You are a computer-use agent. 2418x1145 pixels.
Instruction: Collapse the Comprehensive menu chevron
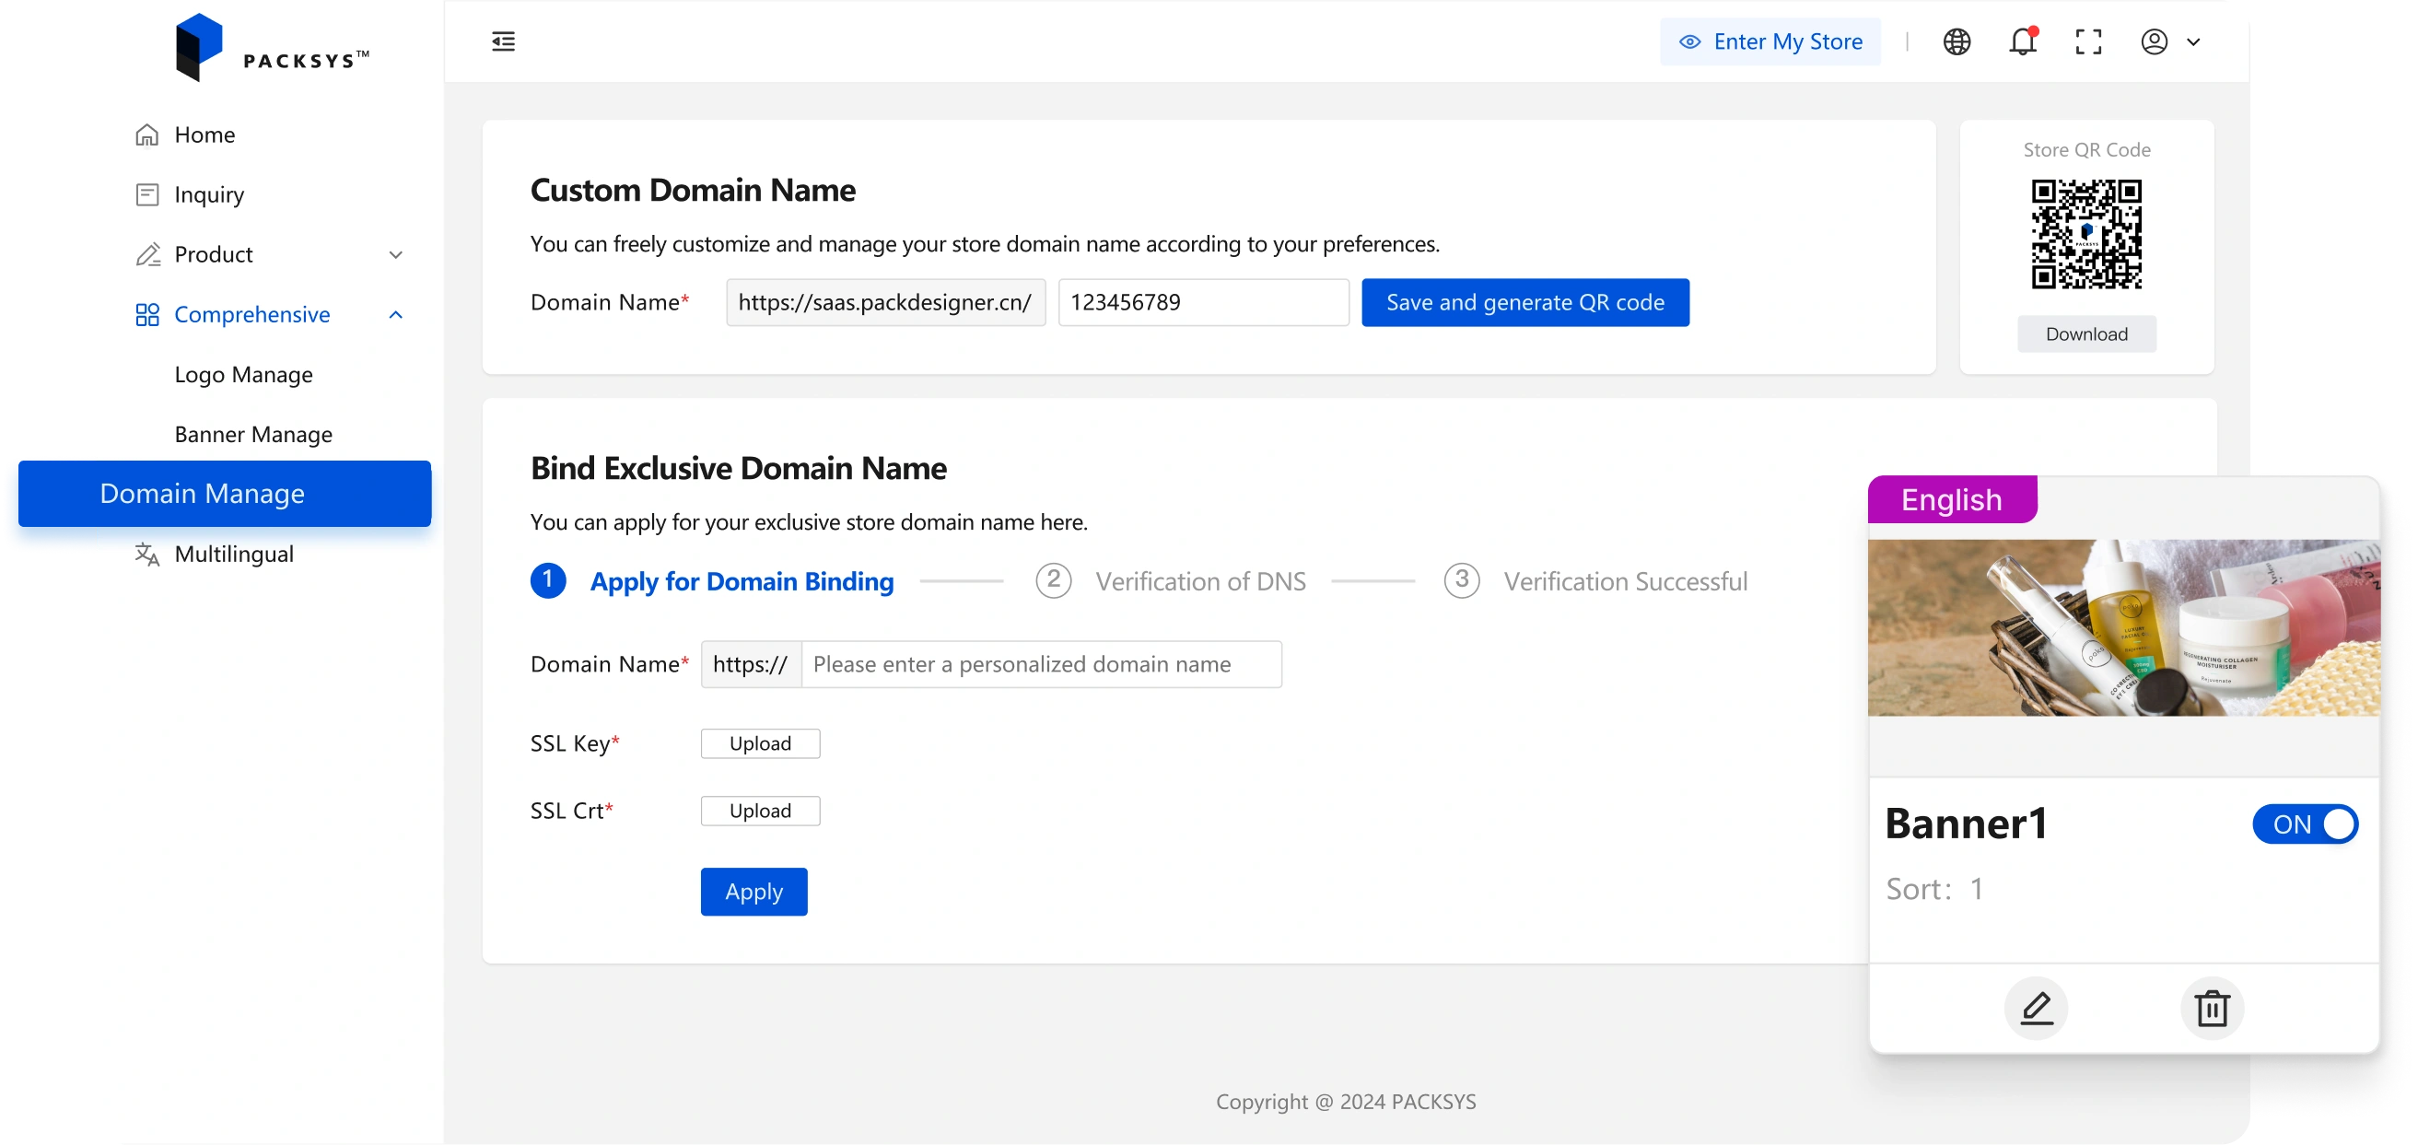(x=396, y=314)
